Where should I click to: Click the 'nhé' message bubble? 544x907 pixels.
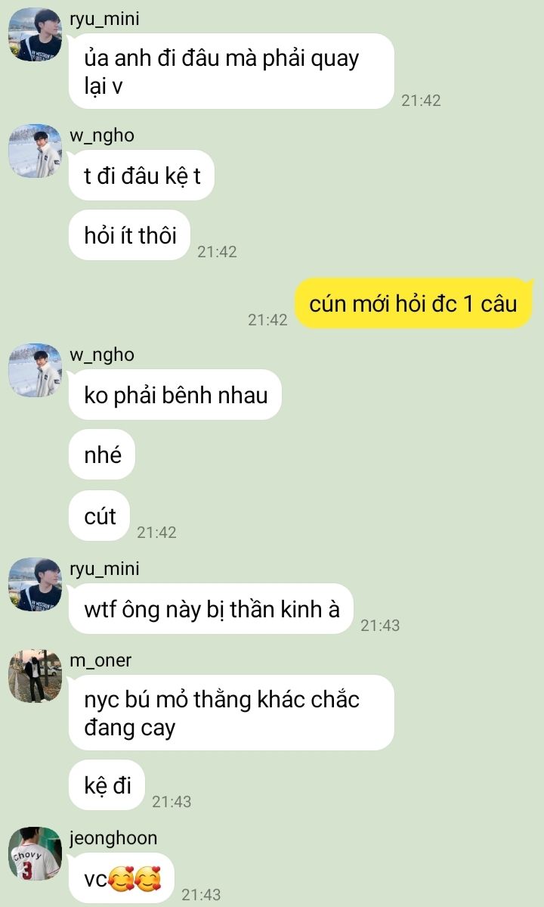(102, 455)
